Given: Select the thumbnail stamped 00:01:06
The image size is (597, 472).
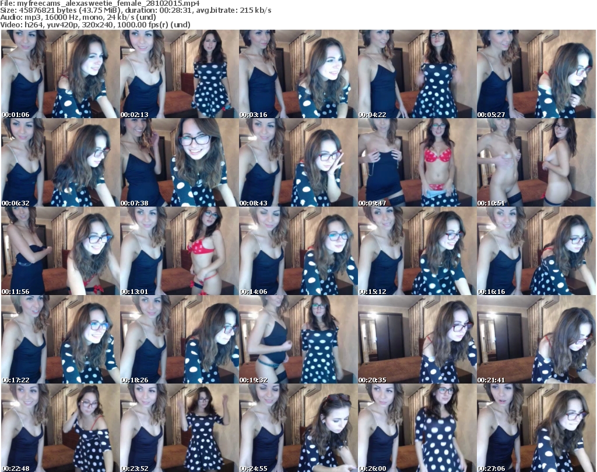Looking at the screenshot, I should tap(60, 74).
